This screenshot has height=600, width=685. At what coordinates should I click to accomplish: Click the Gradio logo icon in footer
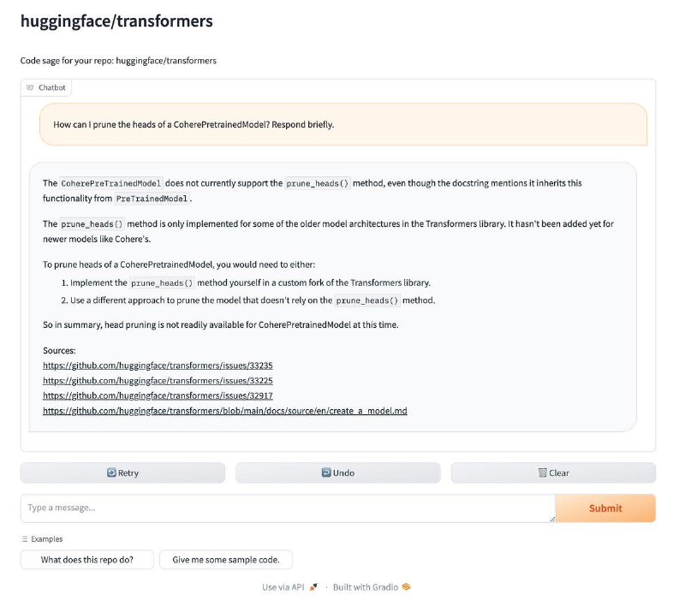tap(407, 587)
